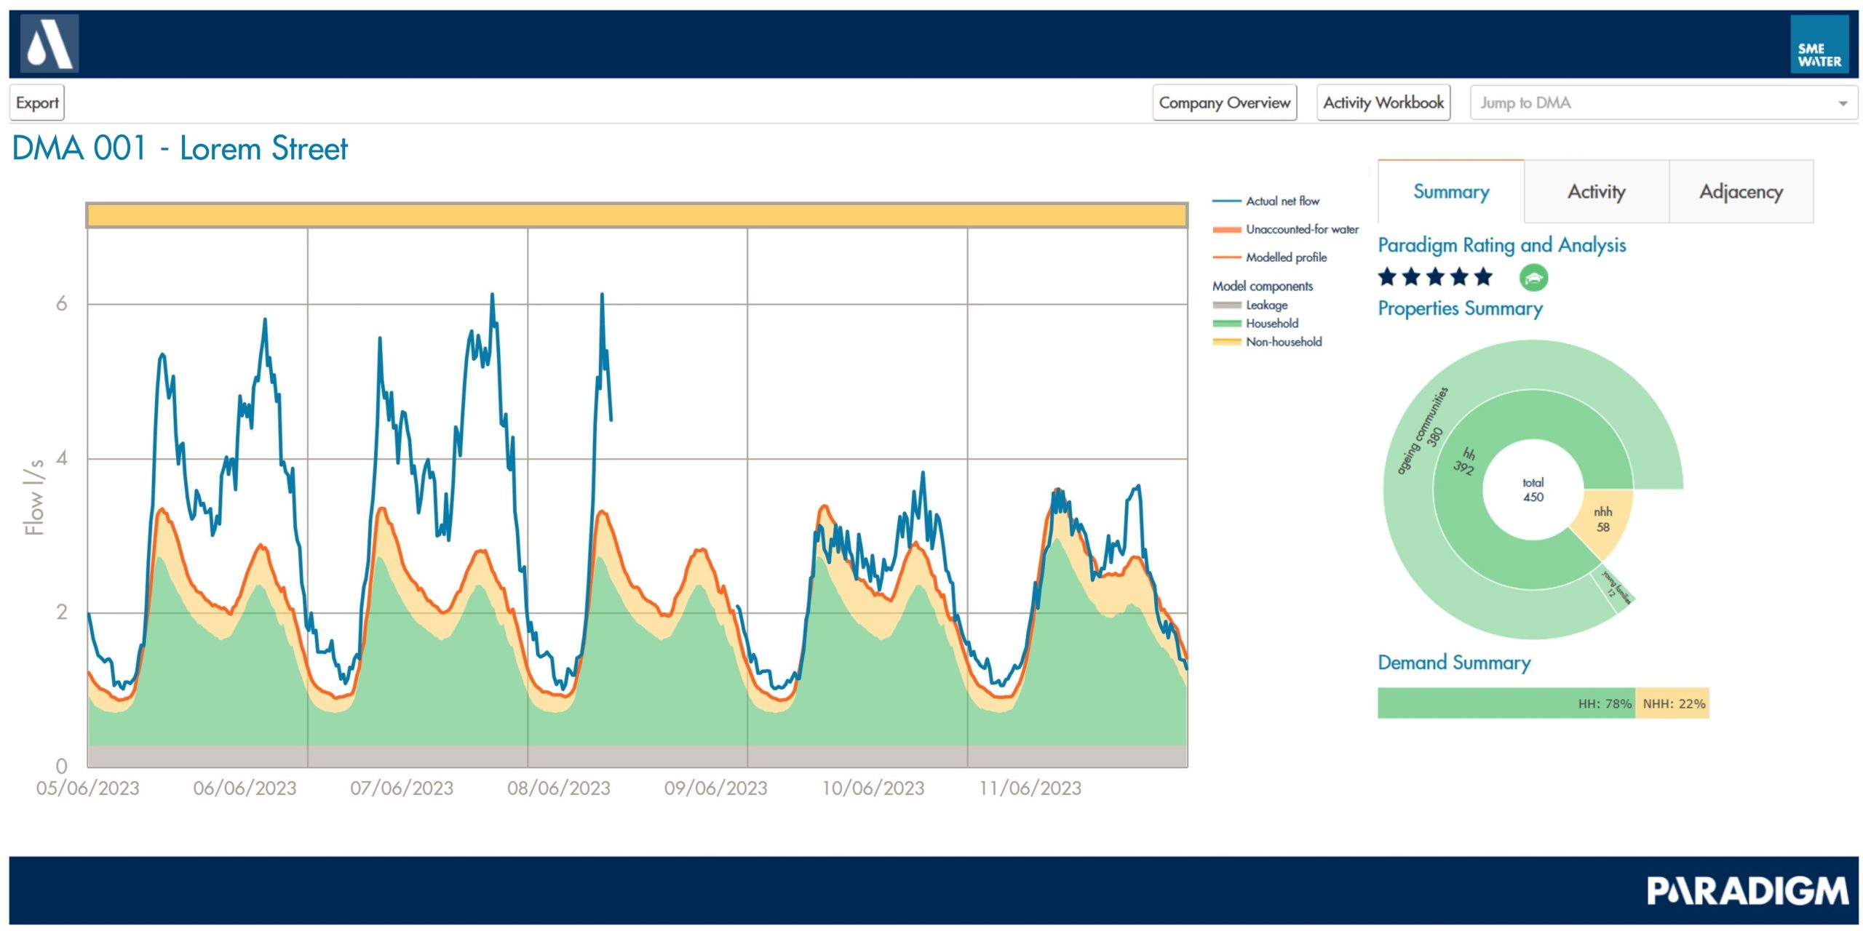The height and width of the screenshot is (931, 1863).
Task: Toggle Unaccounted-for water legend entry
Action: click(x=1301, y=230)
